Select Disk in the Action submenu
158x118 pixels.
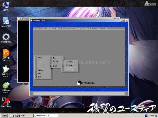tap(54, 58)
